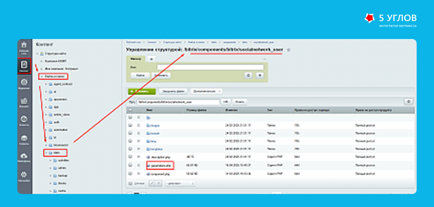Click the delete X icon below table
Image resolution: width=434 pixels, height=207 pixels.
coord(159,183)
